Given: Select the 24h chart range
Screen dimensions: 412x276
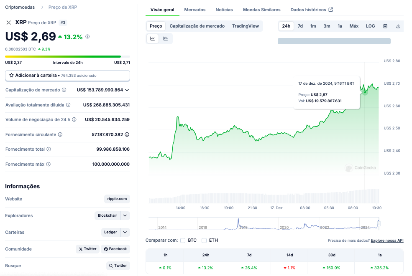Looking at the screenshot, I should [286, 26].
